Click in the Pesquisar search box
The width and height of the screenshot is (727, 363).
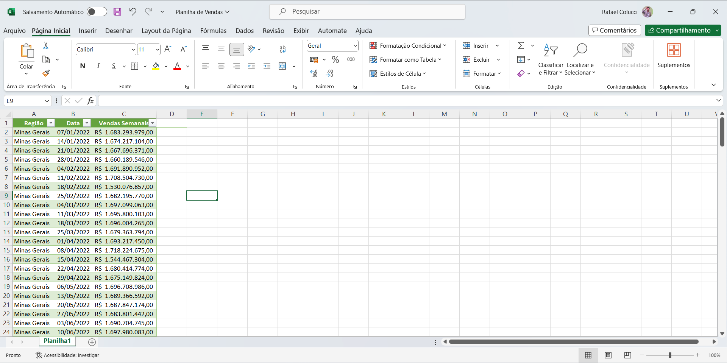pos(367,12)
